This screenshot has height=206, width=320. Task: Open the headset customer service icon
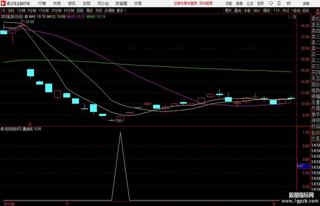click(x=271, y=3)
